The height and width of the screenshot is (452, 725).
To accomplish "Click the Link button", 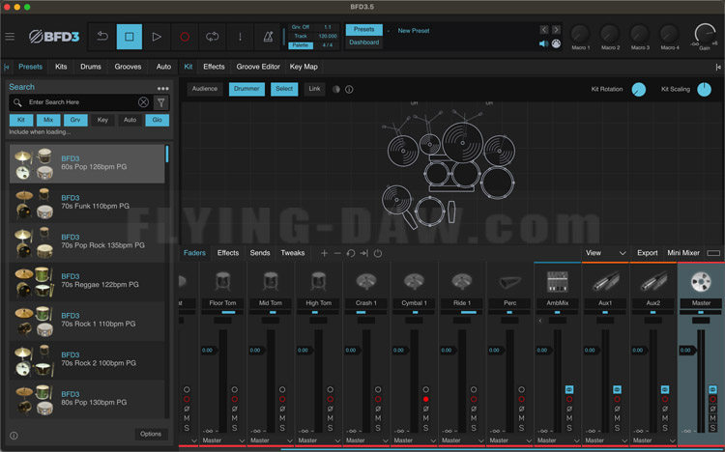I will coord(314,89).
